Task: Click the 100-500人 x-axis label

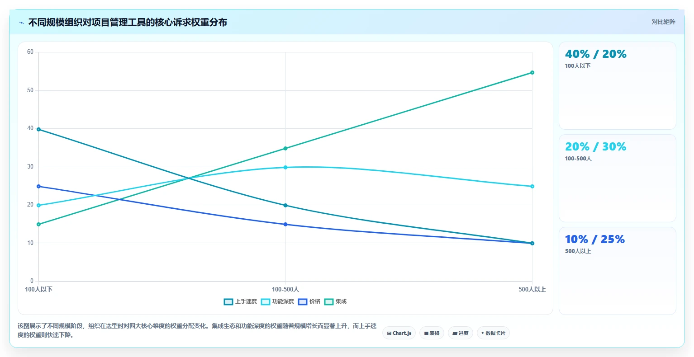Action: [x=285, y=289]
